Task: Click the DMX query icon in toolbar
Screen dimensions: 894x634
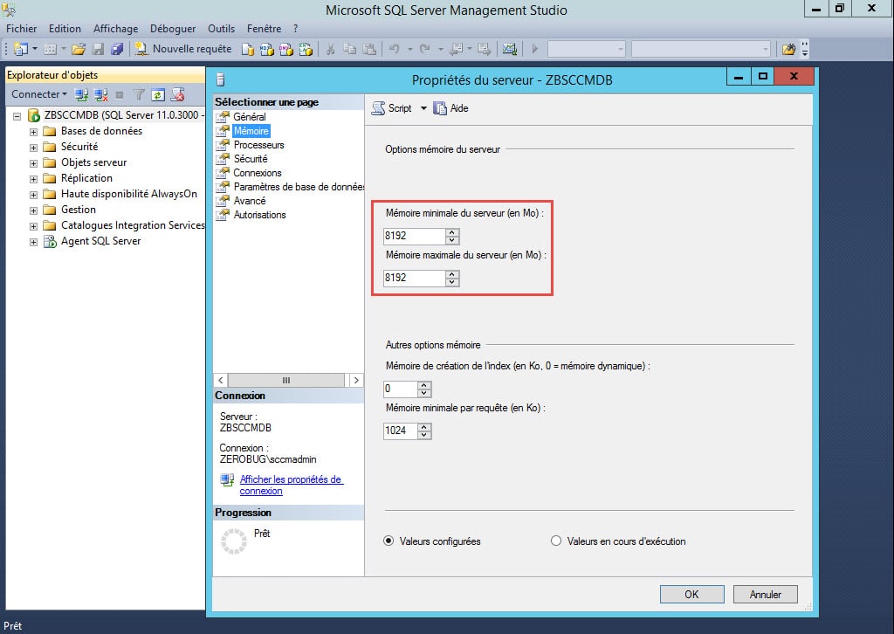Action: point(286,50)
